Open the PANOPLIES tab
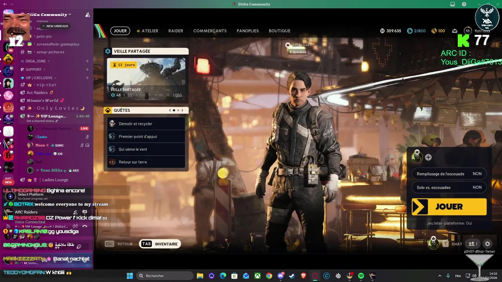 click(247, 31)
